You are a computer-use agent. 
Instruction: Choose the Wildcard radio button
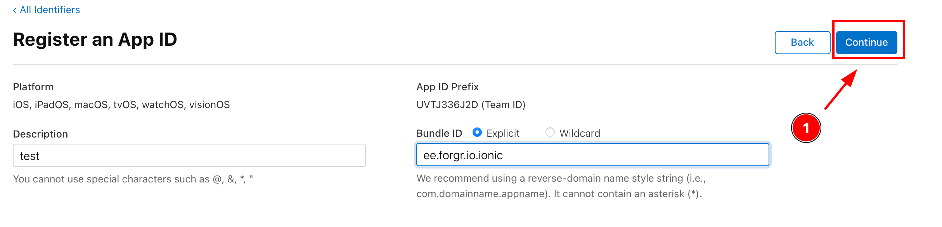550,132
